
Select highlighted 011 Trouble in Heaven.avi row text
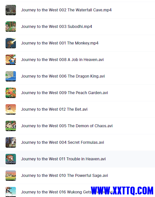tap(63, 159)
